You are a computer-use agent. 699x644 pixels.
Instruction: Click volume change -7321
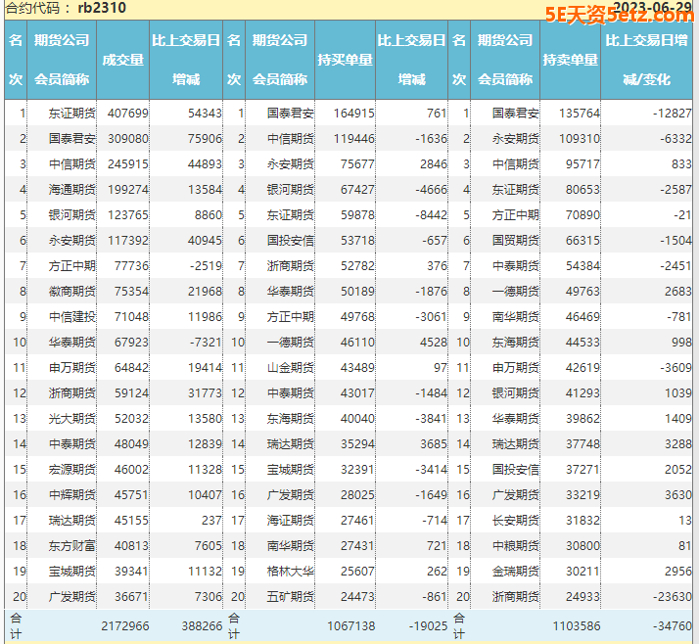click(x=206, y=342)
